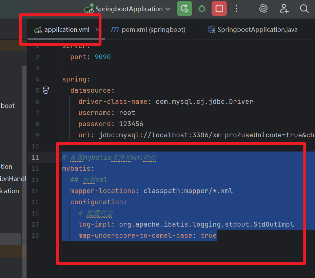The image size is (315, 278).
Task: Click the Spring run configuration icon
Action: click(x=89, y=8)
